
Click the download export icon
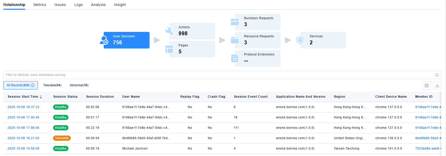pyautogui.click(x=437, y=86)
